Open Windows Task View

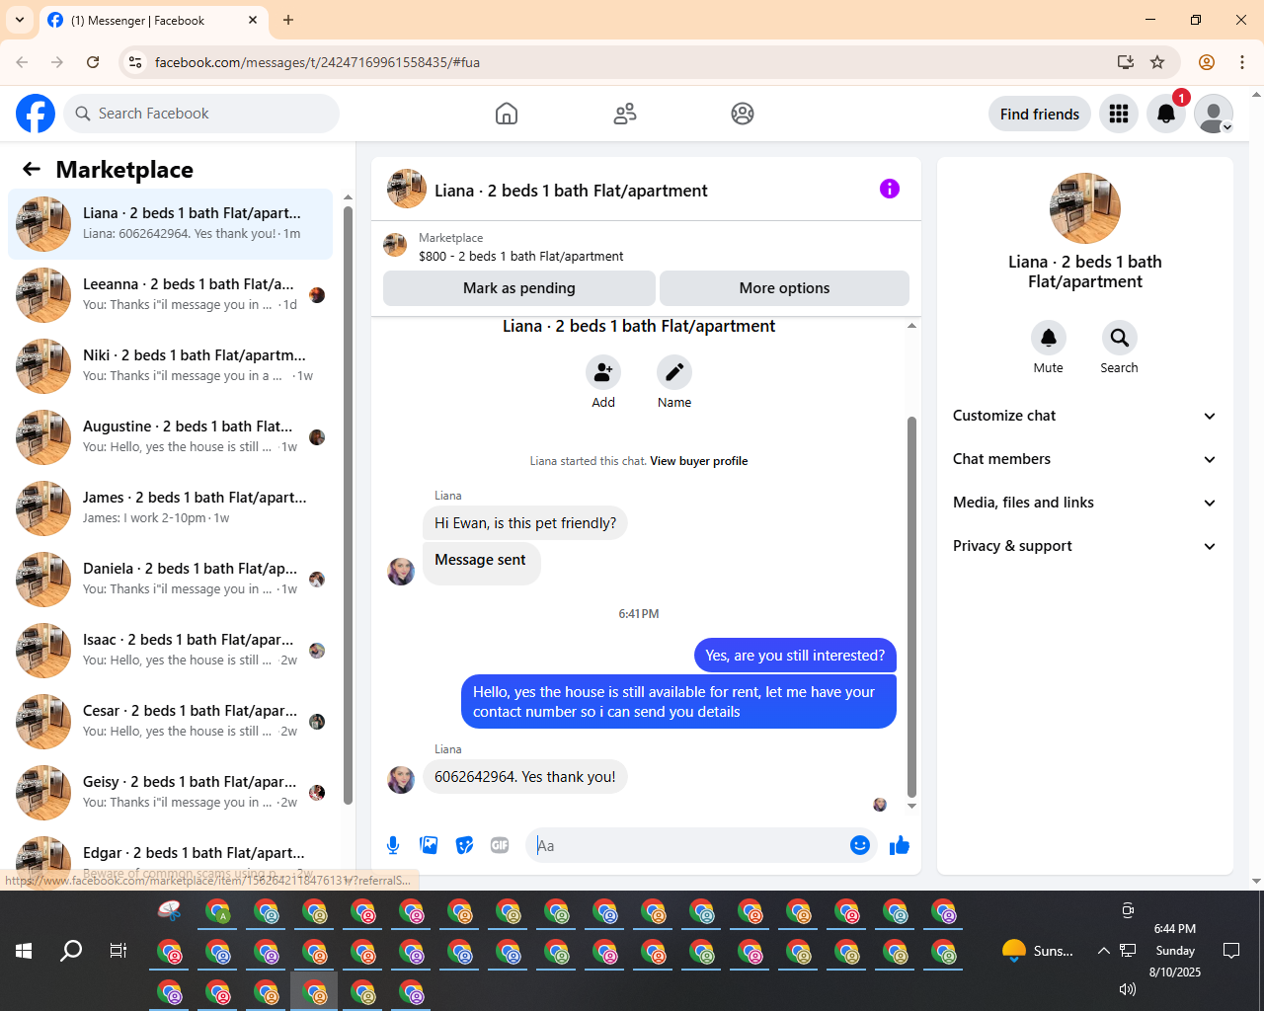tap(118, 951)
